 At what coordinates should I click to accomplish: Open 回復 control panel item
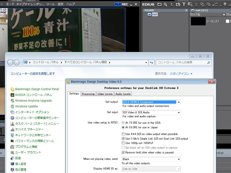tap(16, 158)
